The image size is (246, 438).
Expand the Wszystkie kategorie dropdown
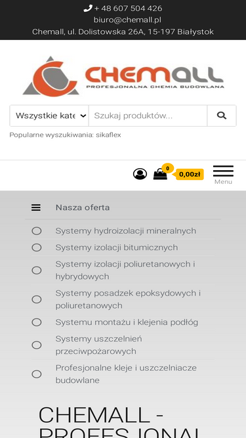tap(49, 116)
